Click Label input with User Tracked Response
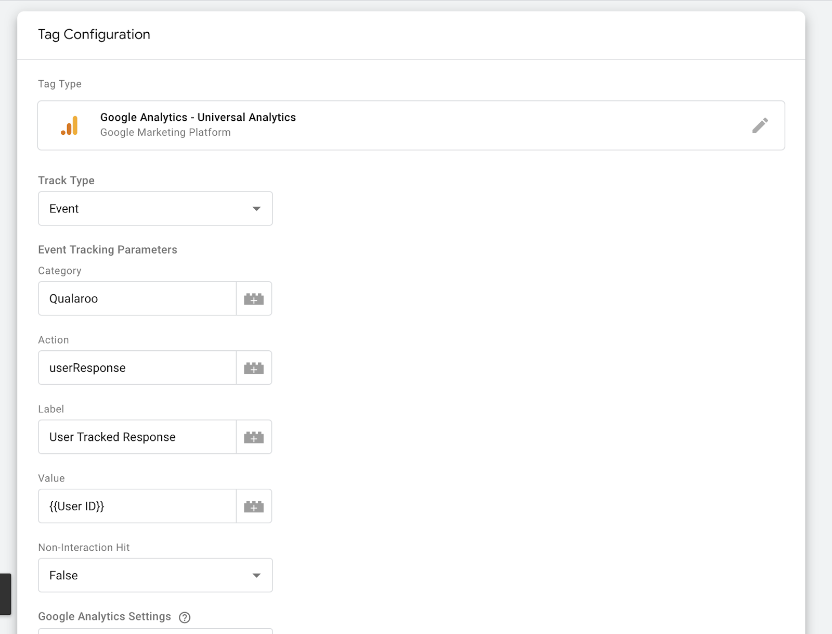The width and height of the screenshot is (832, 634). tap(137, 437)
